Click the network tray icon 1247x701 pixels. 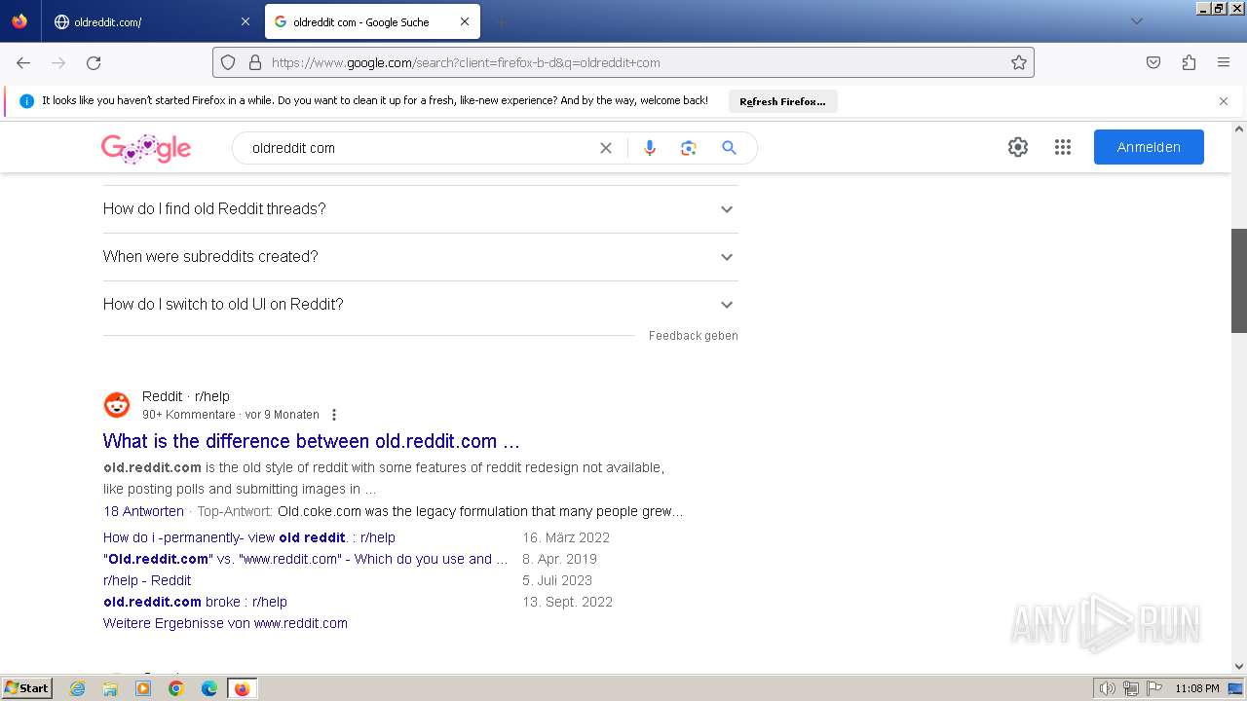click(x=1131, y=688)
